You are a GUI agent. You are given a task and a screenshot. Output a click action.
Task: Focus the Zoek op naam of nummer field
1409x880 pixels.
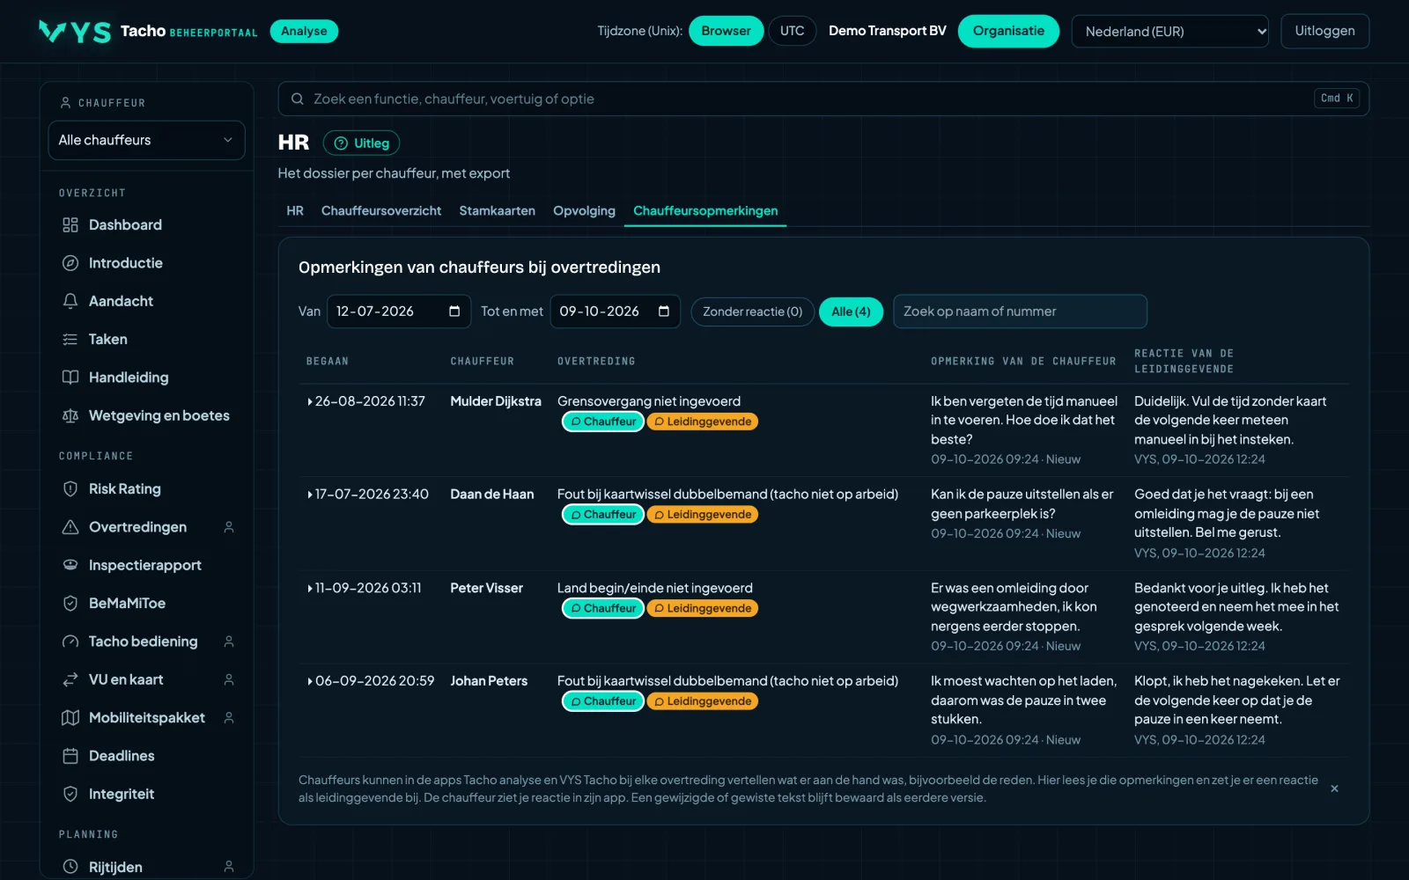[x=1020, y=312]
